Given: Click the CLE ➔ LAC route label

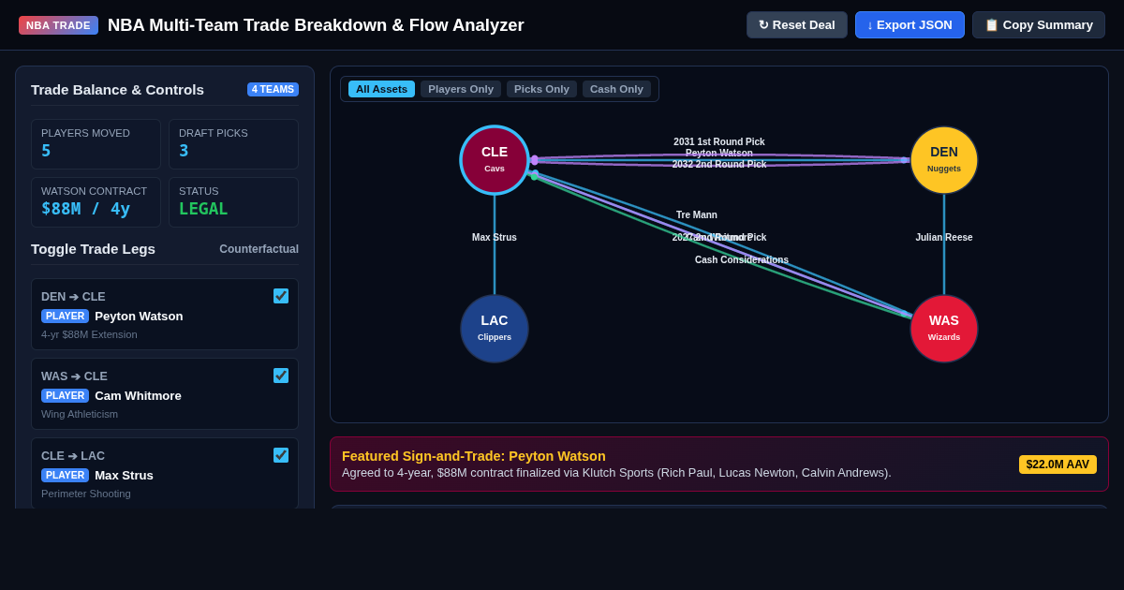Looking at the screenshot, I should pyautogui.click(x=73, y=456).
